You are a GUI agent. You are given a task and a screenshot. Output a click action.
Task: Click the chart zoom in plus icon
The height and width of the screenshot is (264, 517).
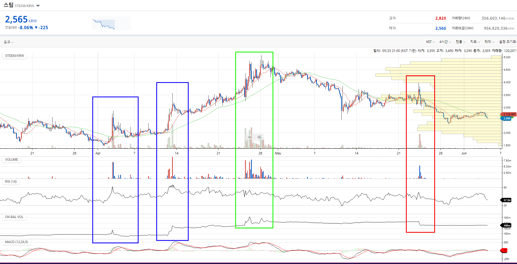tap(259, 137)
